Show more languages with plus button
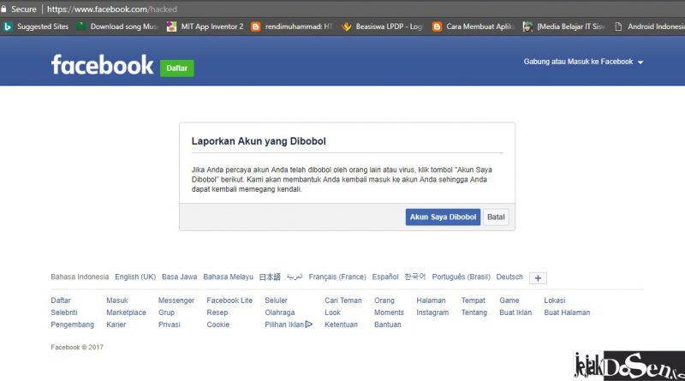This screenshot has height=381, width=685. [x=538, y=278]
